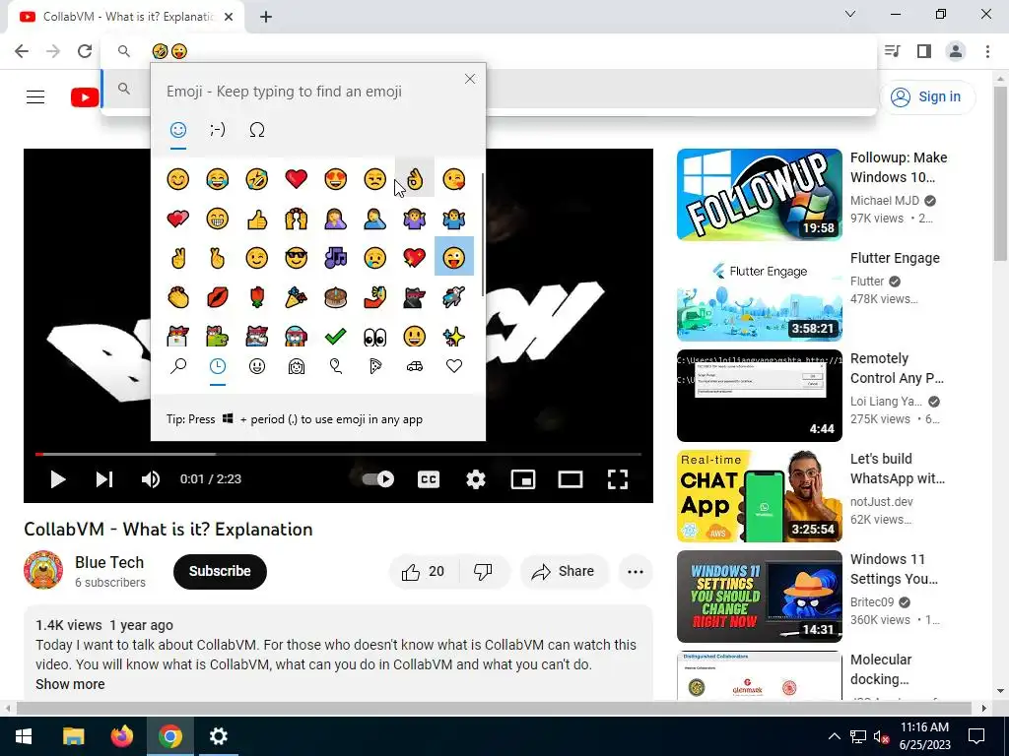The image size is (1009, 756).
Task: Choose the party popper emoji
Action: [296, 297]
